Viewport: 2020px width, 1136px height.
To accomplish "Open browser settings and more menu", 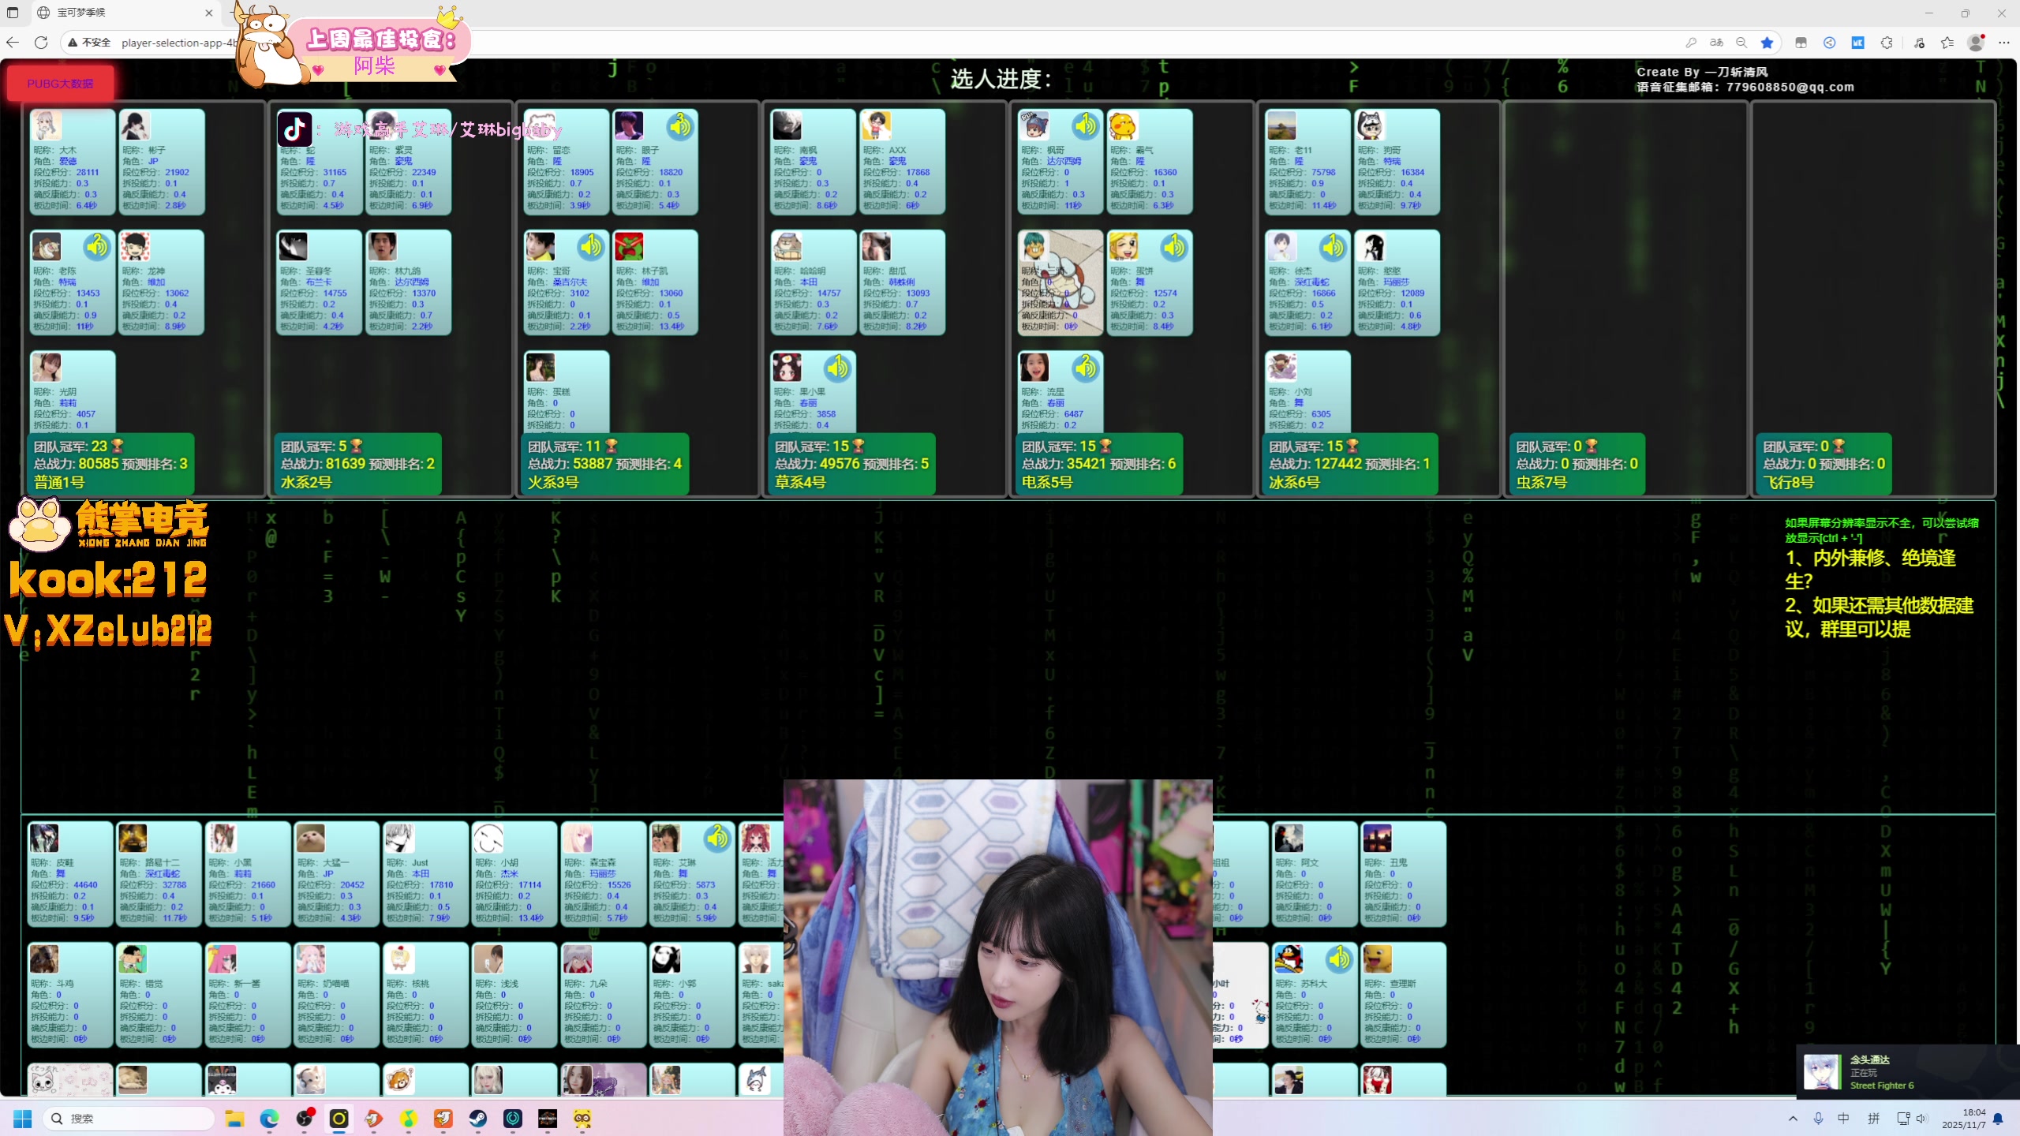I will click(2004, 43).
